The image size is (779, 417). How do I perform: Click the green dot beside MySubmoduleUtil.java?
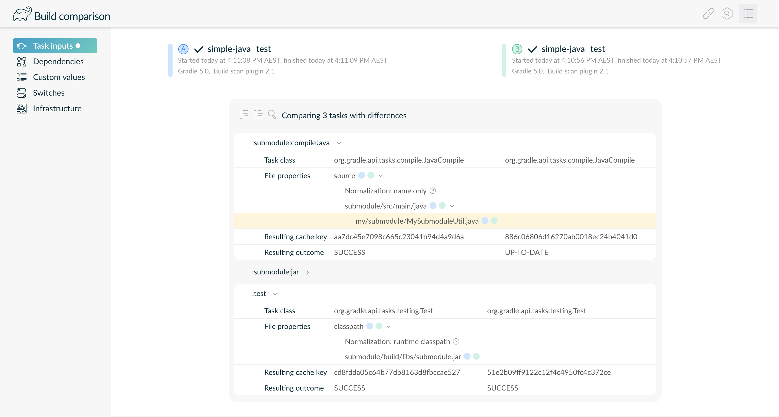494,221
